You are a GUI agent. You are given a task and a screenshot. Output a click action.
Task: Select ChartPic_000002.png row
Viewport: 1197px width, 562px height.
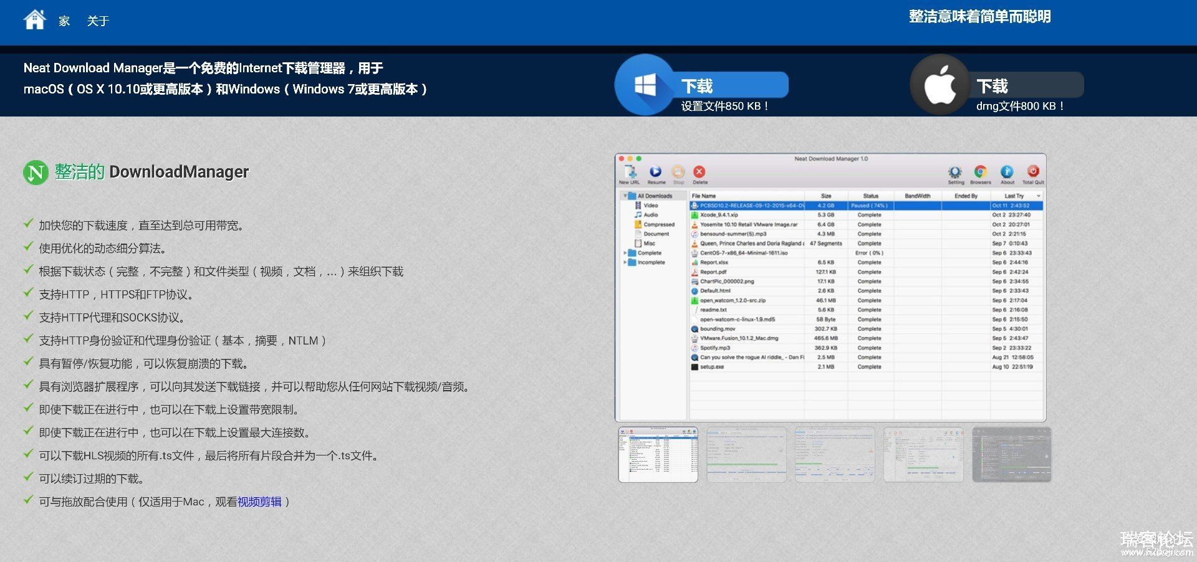(x=866, y=281)
